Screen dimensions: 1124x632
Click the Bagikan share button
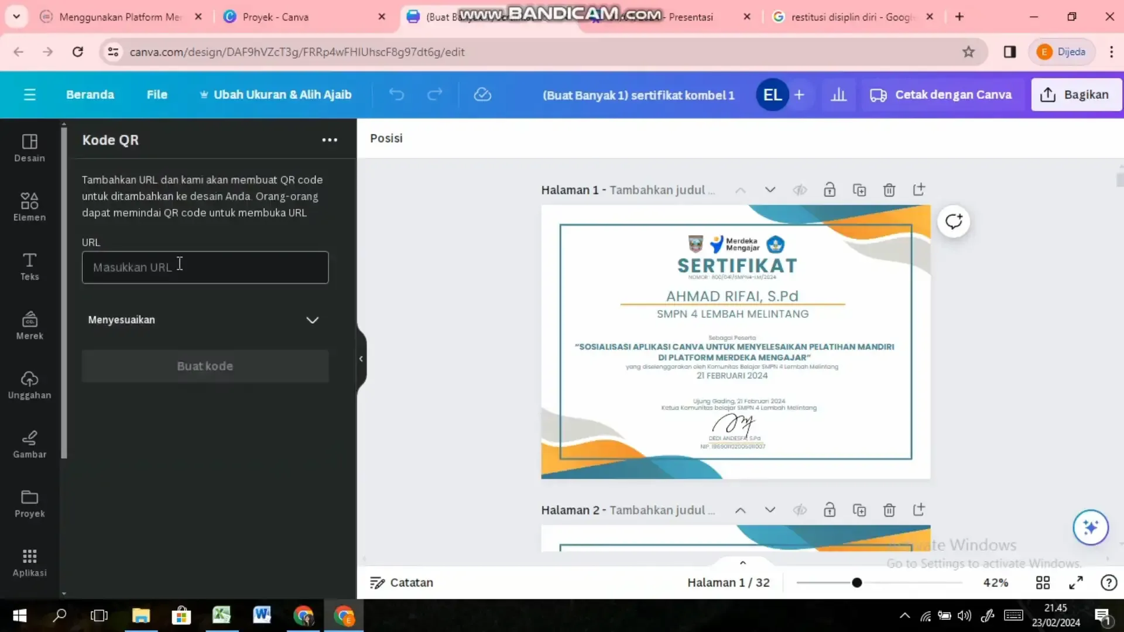point(1076,95)
